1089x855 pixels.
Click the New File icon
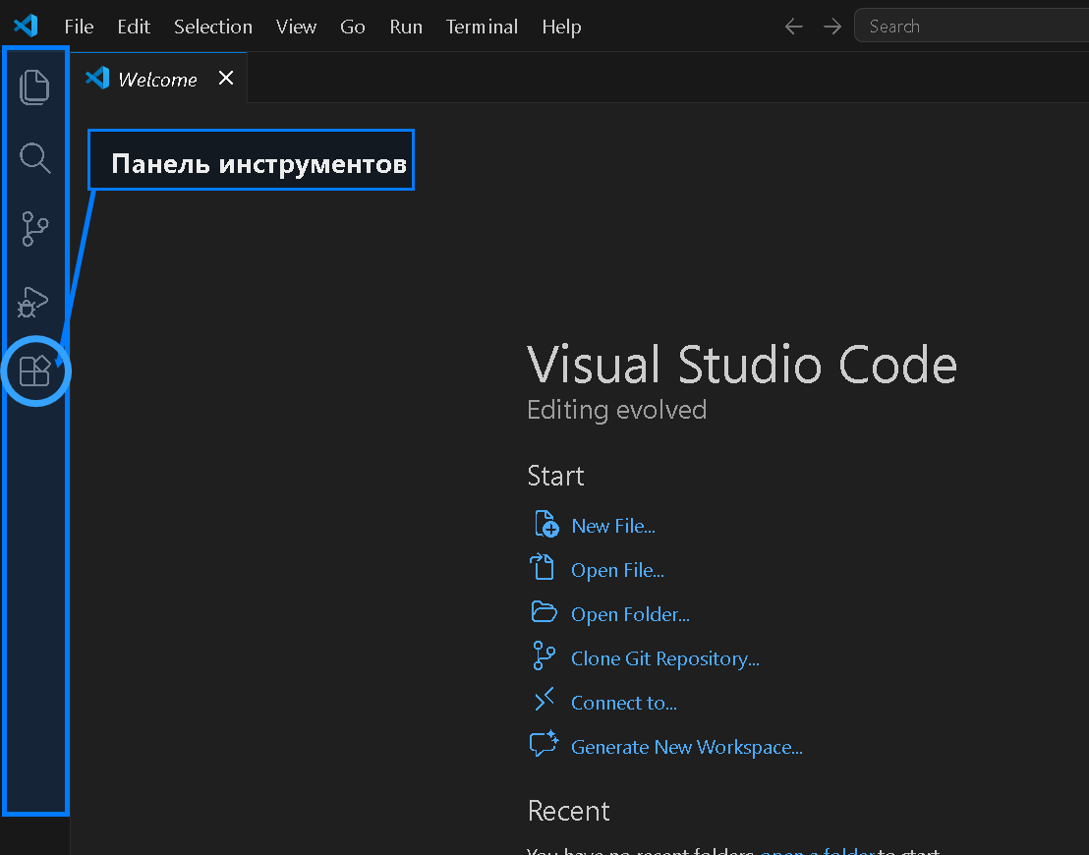tap(545, 525)
